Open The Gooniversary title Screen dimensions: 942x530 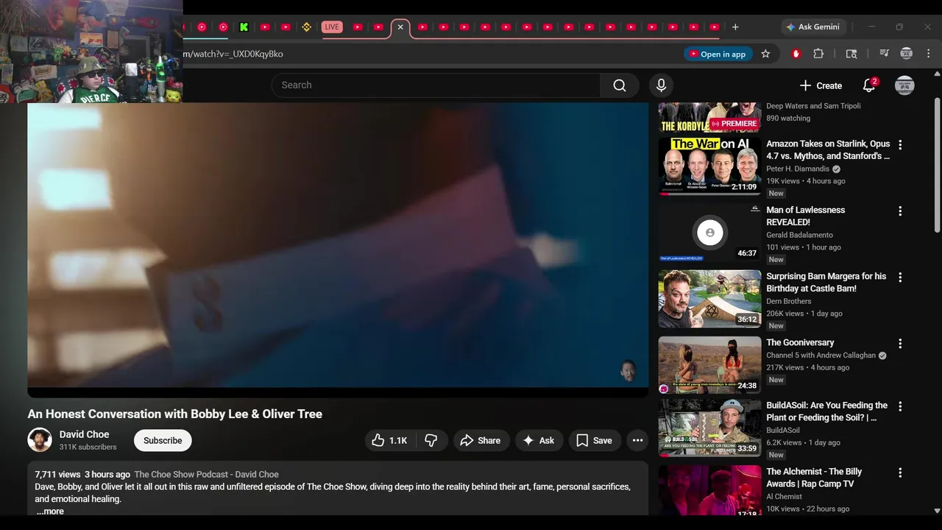click(800, 342)
